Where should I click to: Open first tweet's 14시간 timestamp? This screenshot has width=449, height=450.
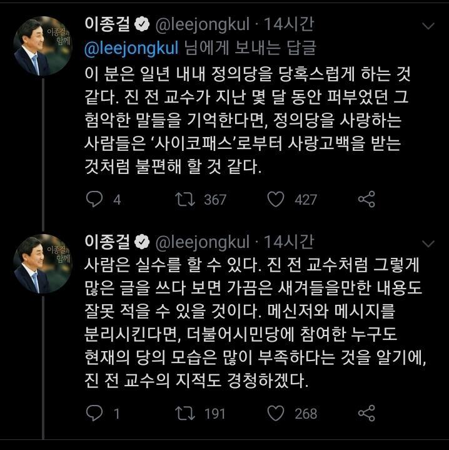tap(289, 25)
